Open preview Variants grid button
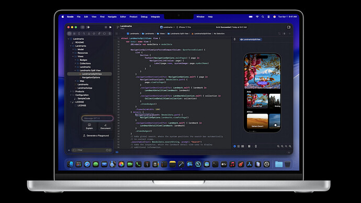 click(x=243, y=146)
